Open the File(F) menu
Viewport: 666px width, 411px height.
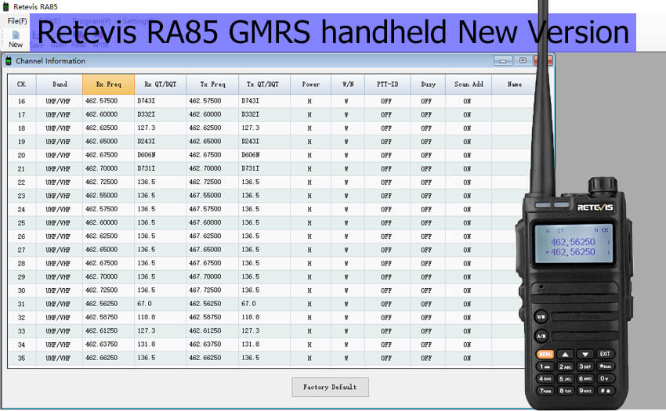[x=17, y=21]
